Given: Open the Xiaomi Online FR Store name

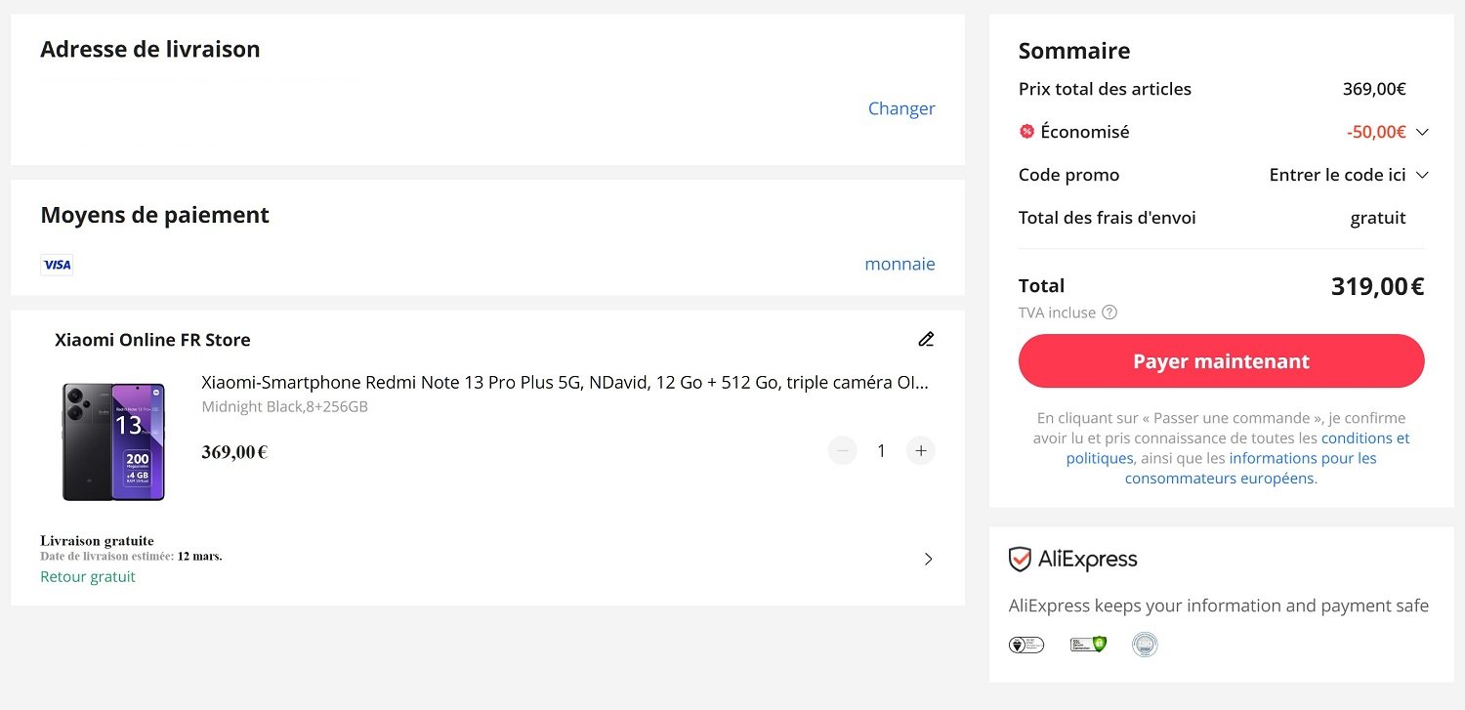Looking at the screenshot, I should [x=152, y=340].
